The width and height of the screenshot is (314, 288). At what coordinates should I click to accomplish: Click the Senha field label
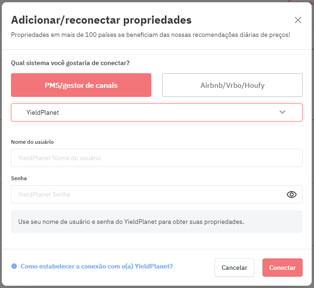coord(19,178)
